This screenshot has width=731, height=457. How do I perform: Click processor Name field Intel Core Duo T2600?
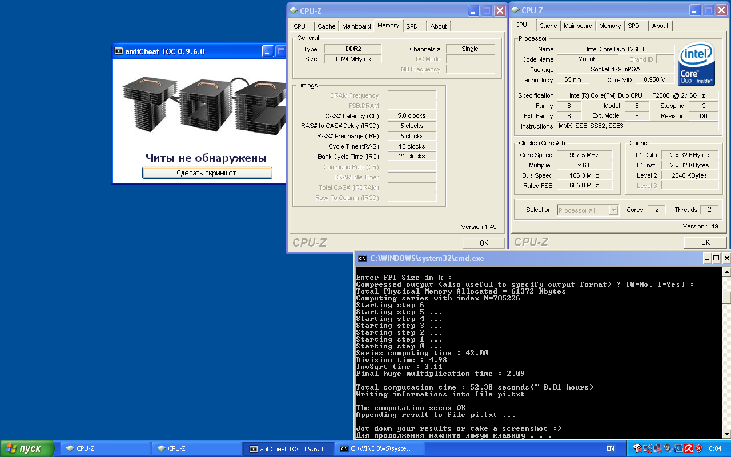click(615, 49)
